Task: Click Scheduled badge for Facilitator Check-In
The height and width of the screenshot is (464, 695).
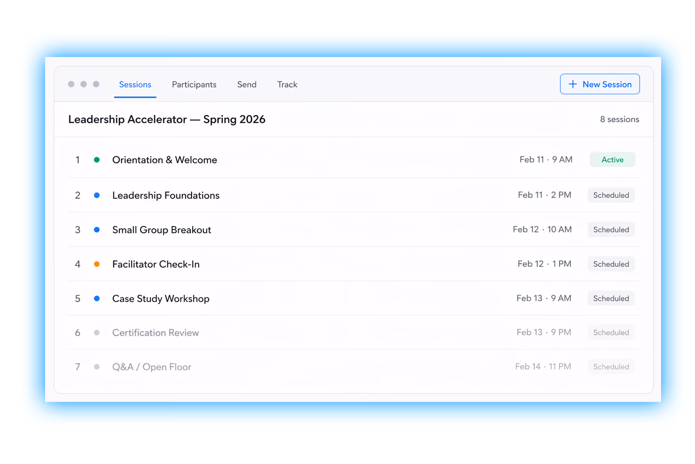Action: [611, 264]
